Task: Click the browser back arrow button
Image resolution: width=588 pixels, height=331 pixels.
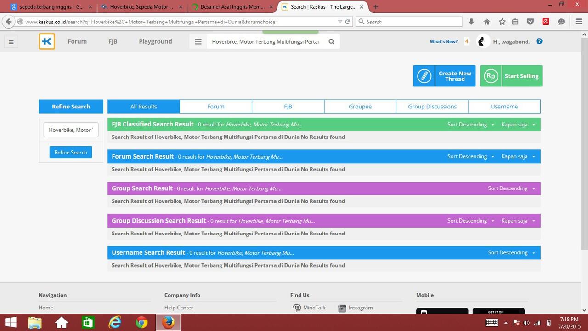Action: [x=9, y=22]
